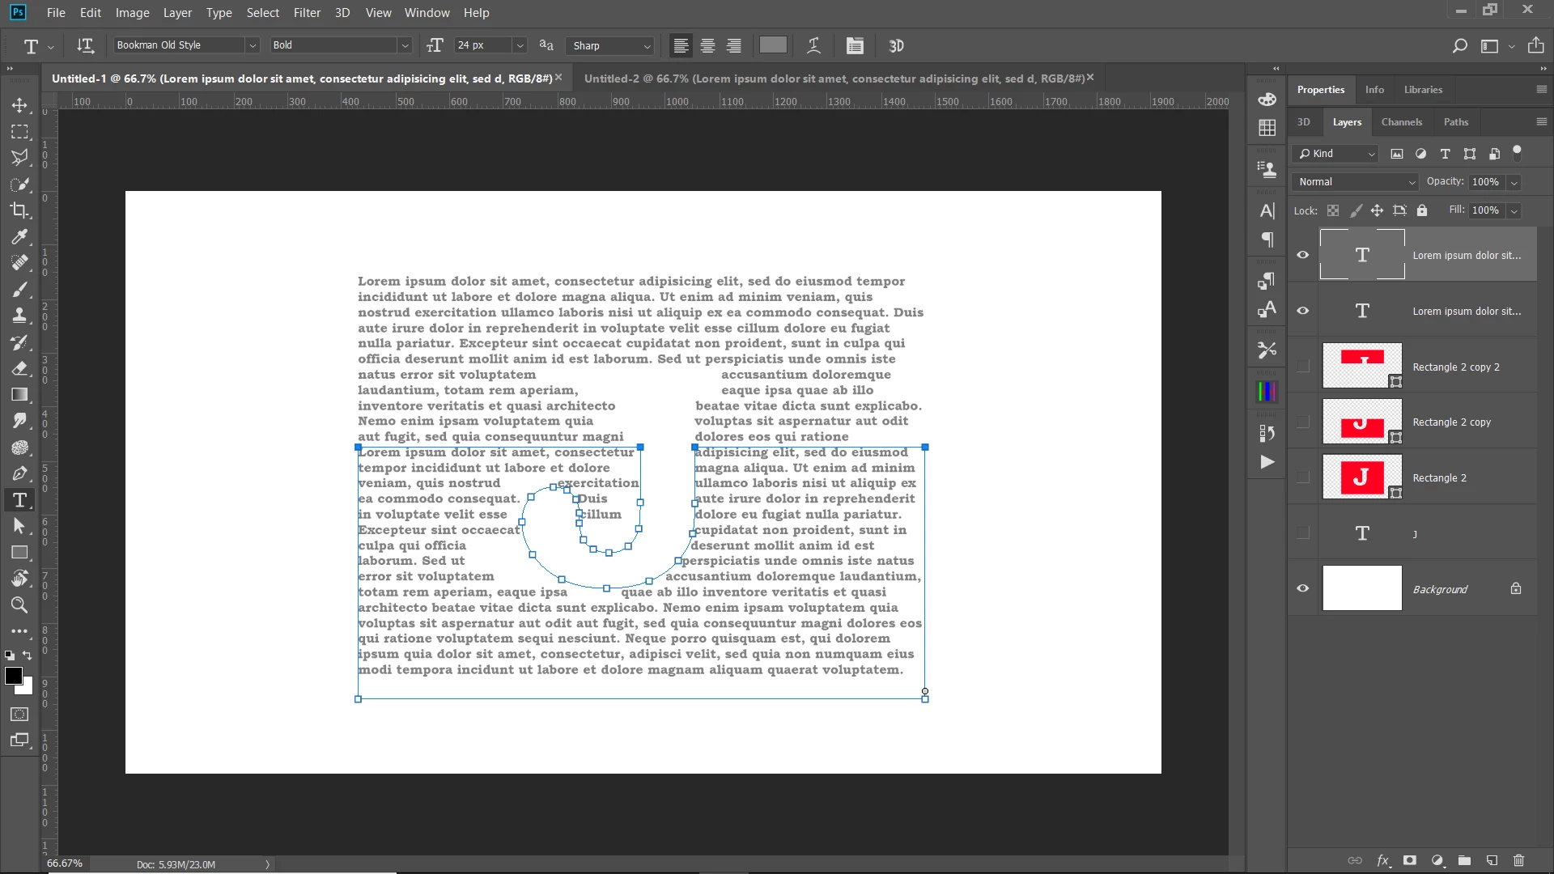Open the Filter menu

(307, 13)
